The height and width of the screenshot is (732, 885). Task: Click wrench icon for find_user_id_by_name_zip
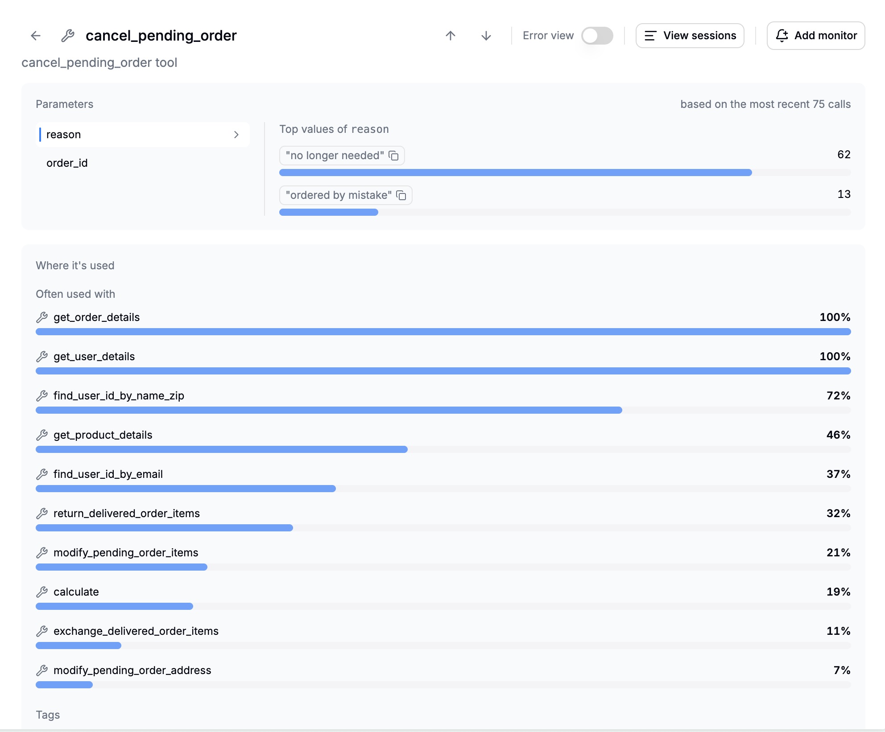click(42, 396)
